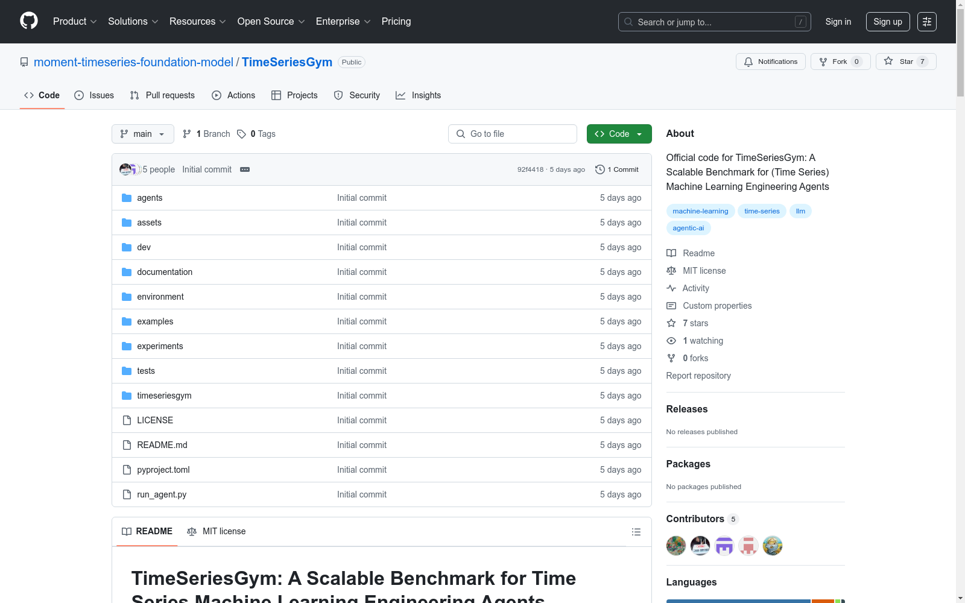Open the Pricing page link
Viewport: 965px width, 603px height.
(x=396, y=22)
